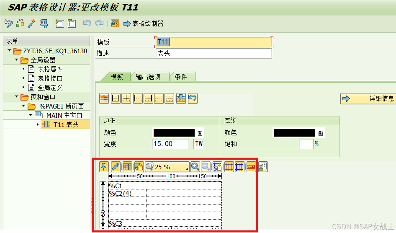Click the object hierarchy squares toolbar icon
The height and width of the screenshot is (233, 396).
(20, 23)
